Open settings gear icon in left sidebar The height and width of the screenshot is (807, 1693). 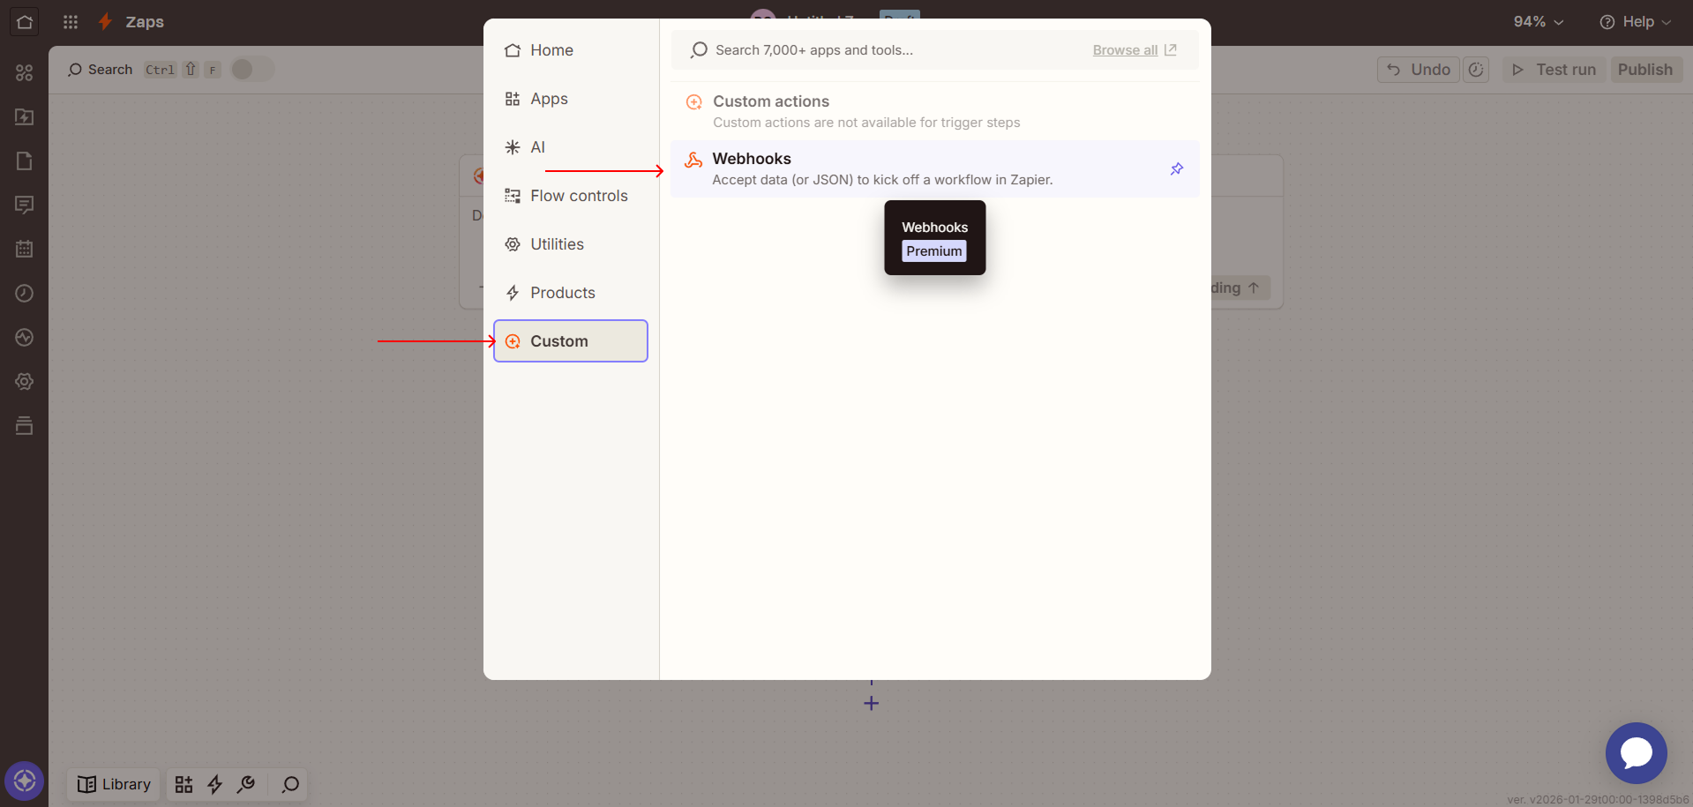point(25,382)
